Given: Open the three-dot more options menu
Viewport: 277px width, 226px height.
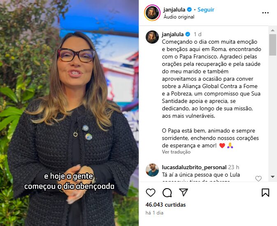Looking at the screenshot, I should click(x=265, y=13).
